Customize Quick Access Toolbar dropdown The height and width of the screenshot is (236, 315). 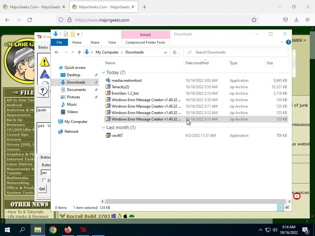tap(78, 34)
